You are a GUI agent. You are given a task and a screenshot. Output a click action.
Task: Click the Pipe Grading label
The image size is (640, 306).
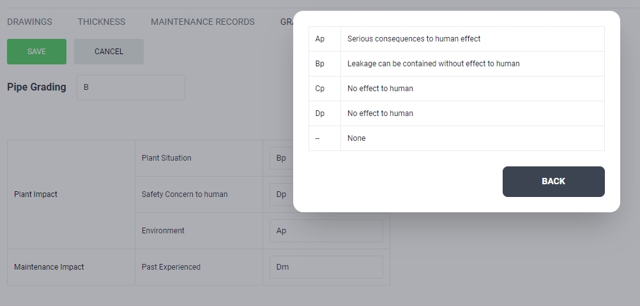point(36,87)
